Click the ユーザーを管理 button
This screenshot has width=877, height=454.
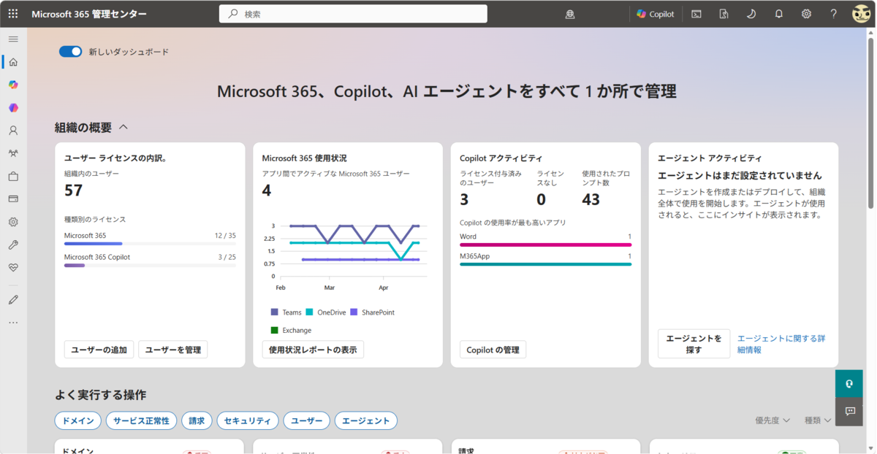point(173,350)
